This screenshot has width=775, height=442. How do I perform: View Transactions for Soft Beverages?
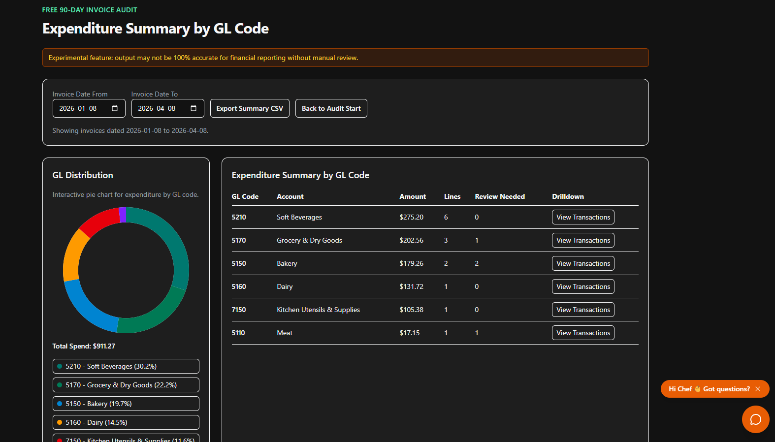pos(583,217)
